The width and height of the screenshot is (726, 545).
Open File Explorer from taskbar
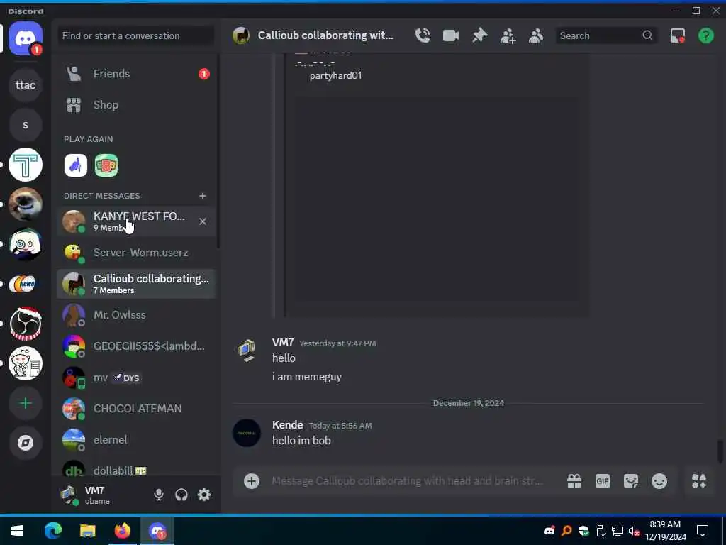(x=87, y=531)
